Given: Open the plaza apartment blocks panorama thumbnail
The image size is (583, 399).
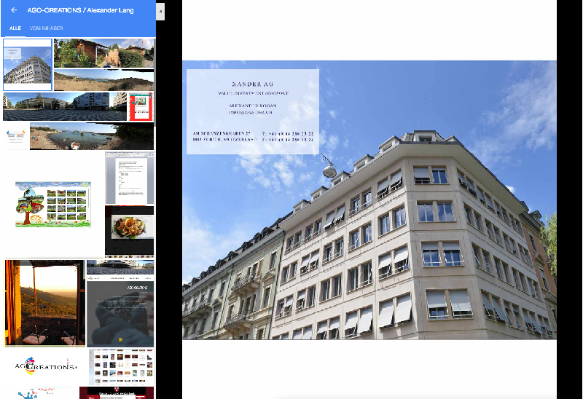Looking at the screenshot, I should tap(65, 106).
